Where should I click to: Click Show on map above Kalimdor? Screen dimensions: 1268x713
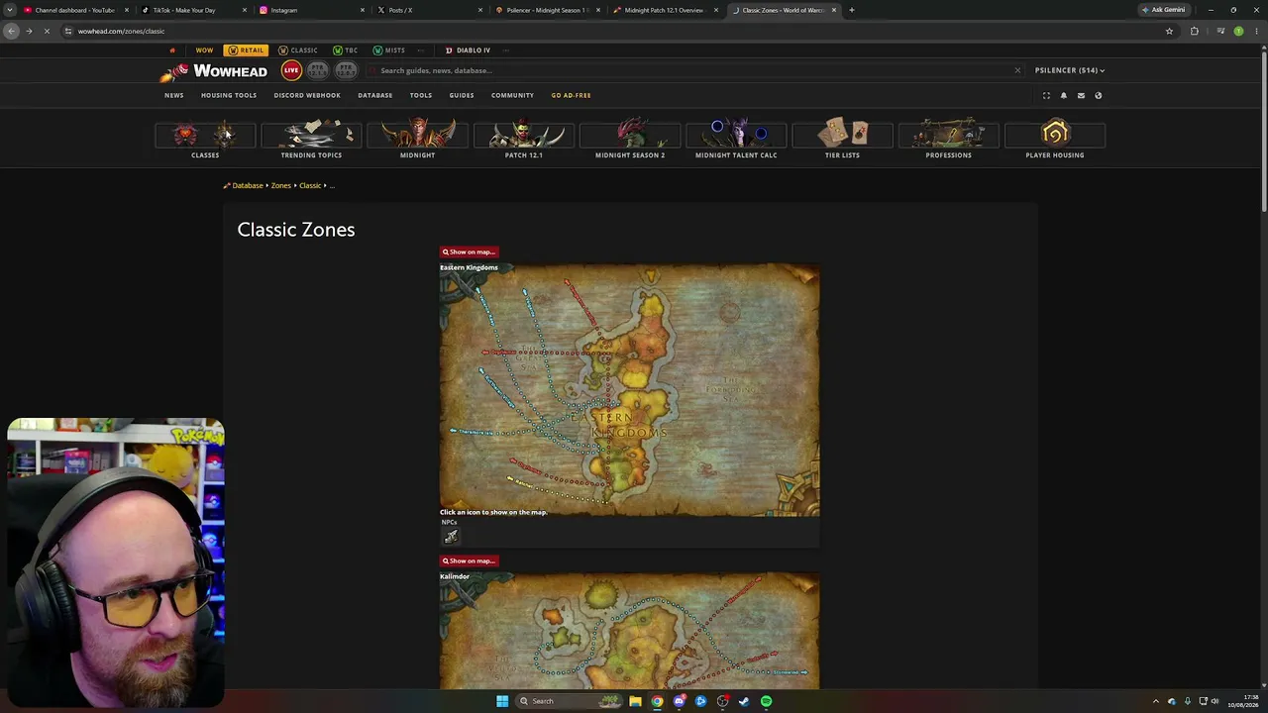[469, 560]
